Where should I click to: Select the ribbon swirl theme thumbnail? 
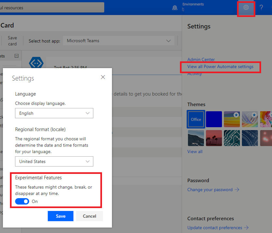click(x=250, y=119)
